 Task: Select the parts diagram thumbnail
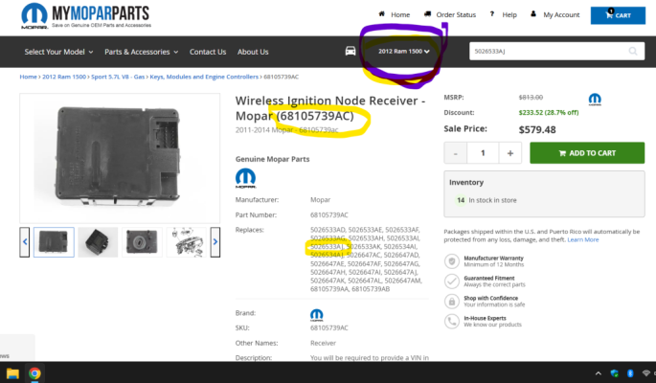tap(186, 242)
